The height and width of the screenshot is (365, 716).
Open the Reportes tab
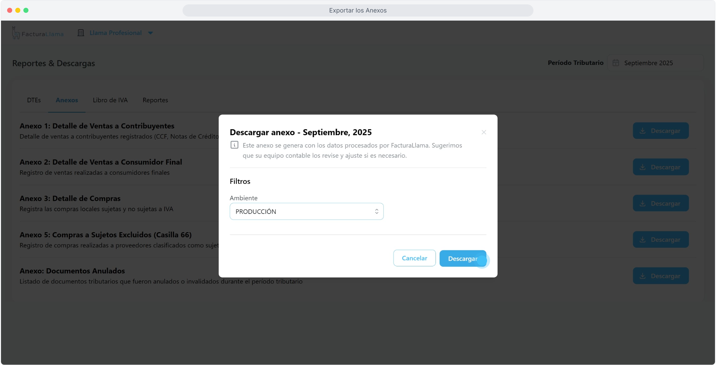tap(155, 100)
